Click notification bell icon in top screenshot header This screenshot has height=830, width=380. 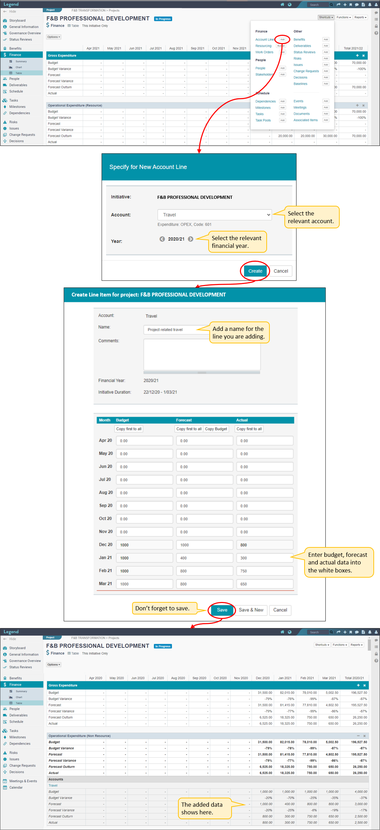[370, 5]
